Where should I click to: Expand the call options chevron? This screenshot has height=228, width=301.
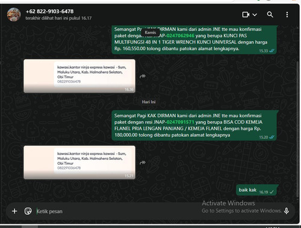(255, 14)
